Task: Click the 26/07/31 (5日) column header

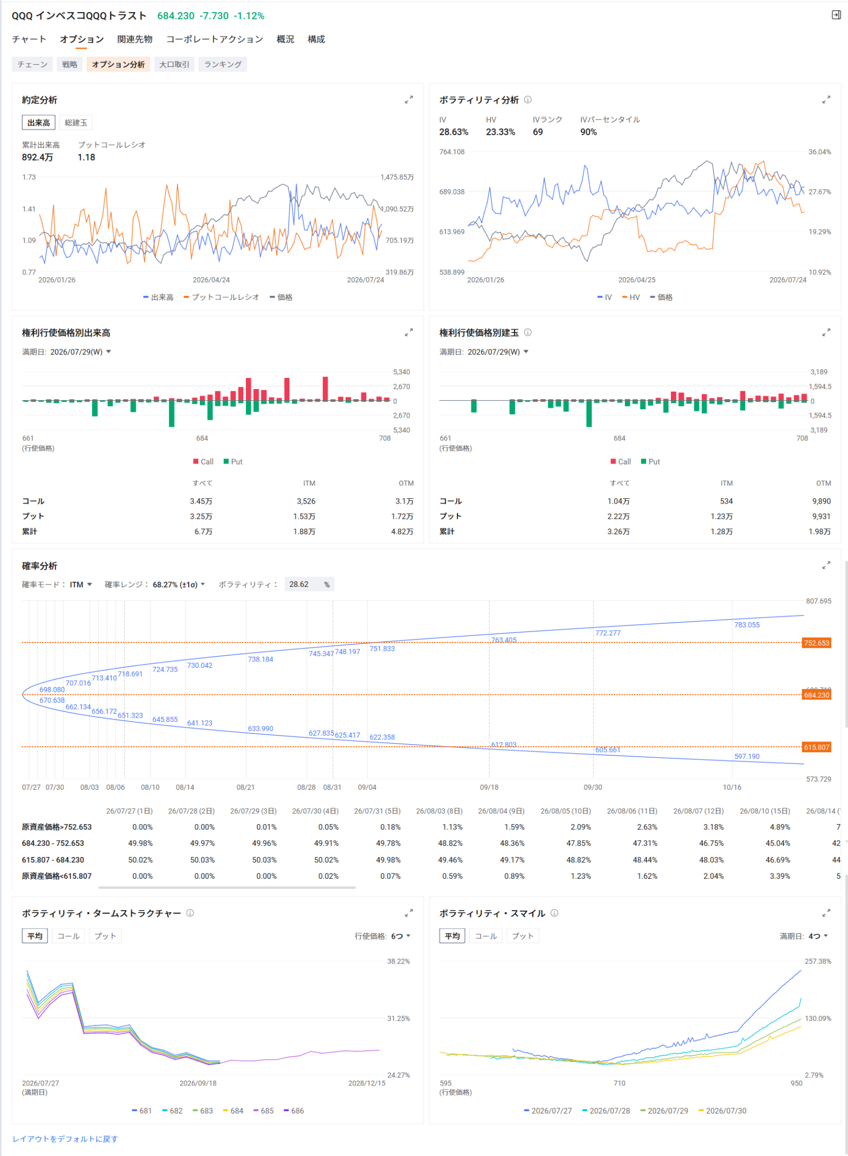Action: pyautogui.click(x=377, y=811)
